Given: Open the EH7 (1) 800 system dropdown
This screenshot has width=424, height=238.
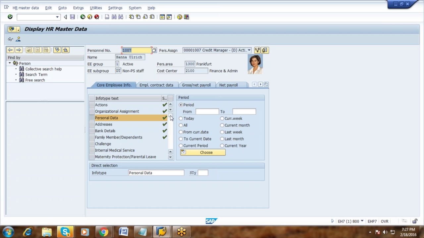Looking at the screenshot, I should [362, 221].
